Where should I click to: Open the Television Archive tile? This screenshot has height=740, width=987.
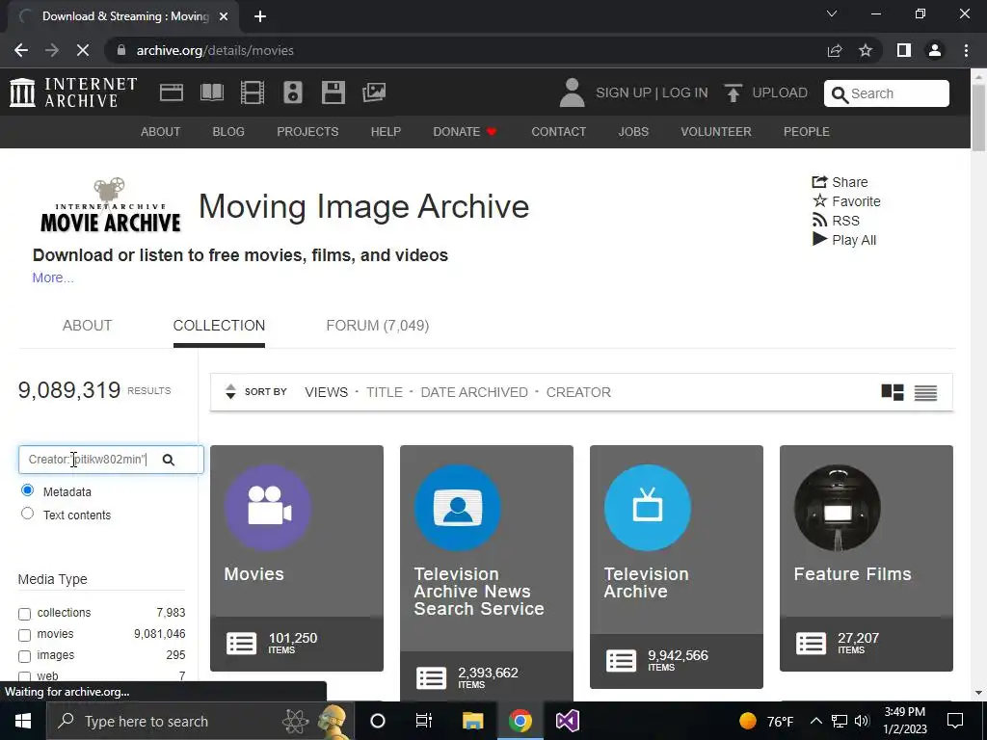coord(676,567)
